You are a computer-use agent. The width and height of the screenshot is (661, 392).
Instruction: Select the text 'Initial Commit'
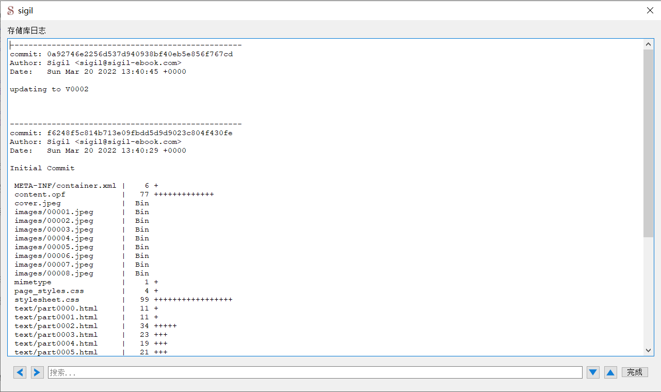pyautogui.click(x=42, y=168)
